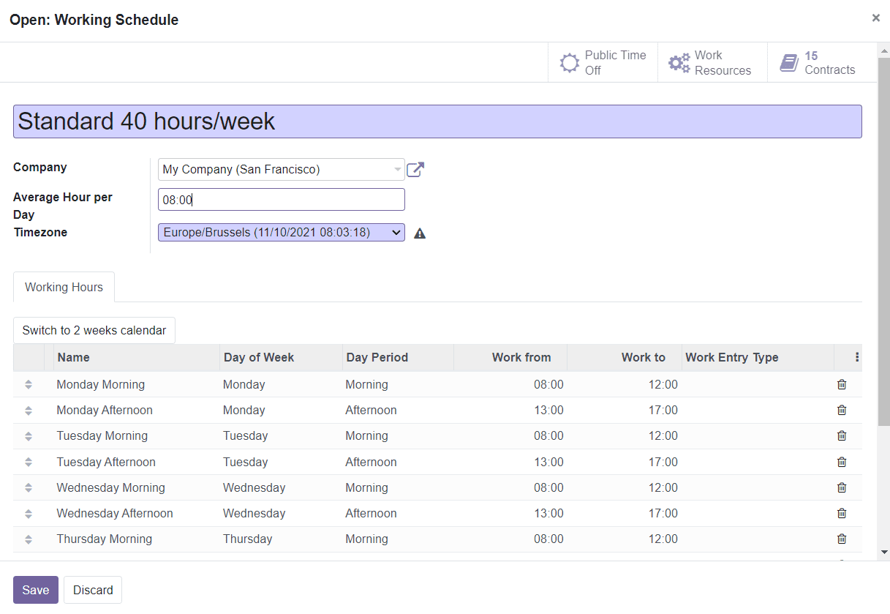Open the Public Time Off smart button icon

point(570,62)
